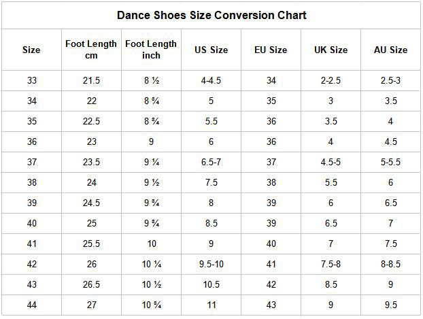Click the 21.5 cm foot length cell
The width and height of the screenshot is (423, 319).
[x=91, y=81]
